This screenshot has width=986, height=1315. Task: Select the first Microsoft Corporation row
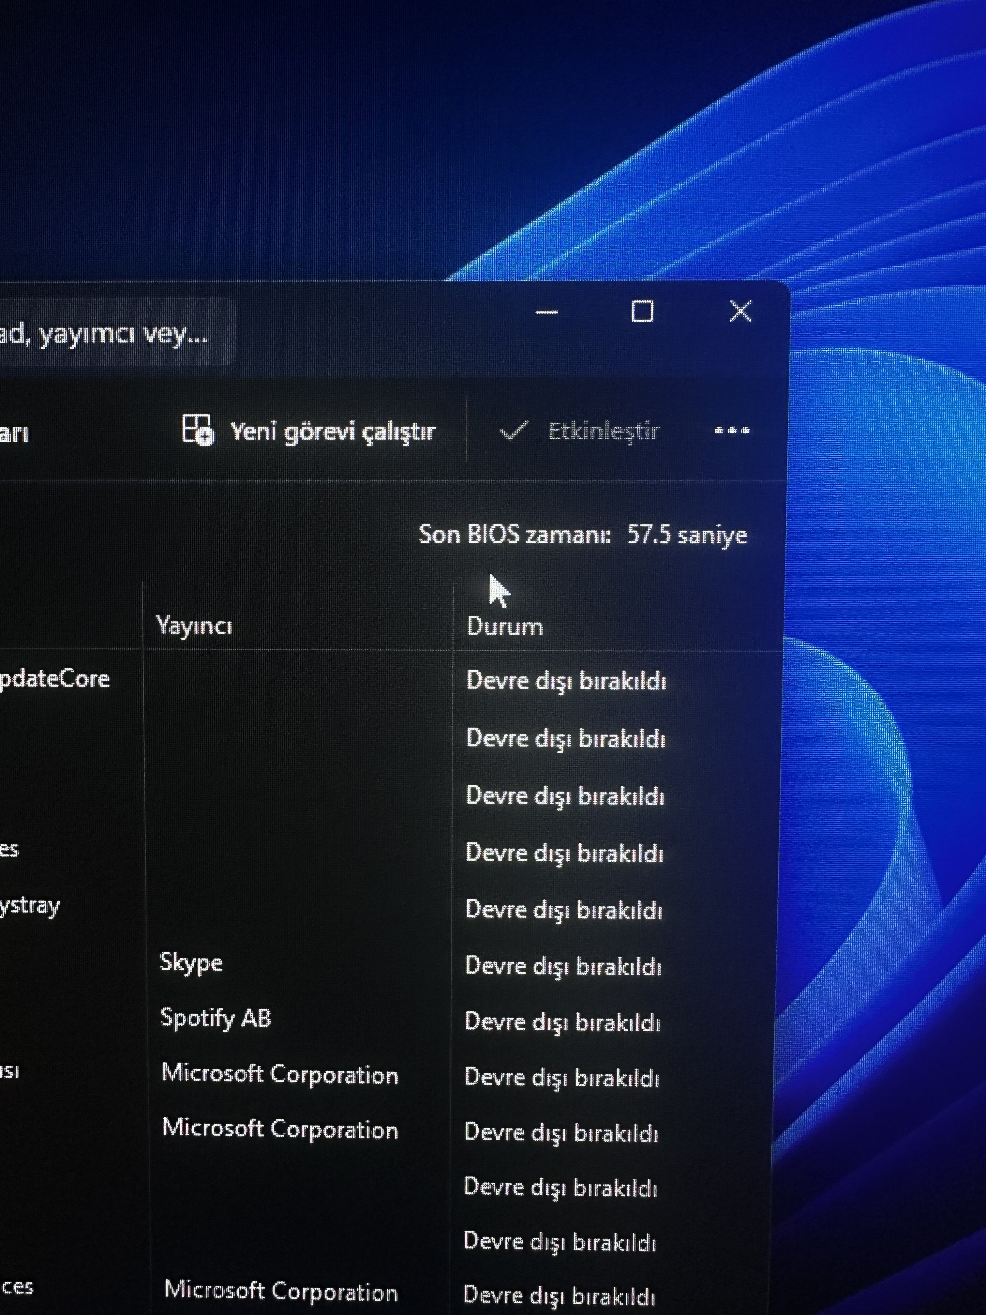click(x=280, y=1074)
